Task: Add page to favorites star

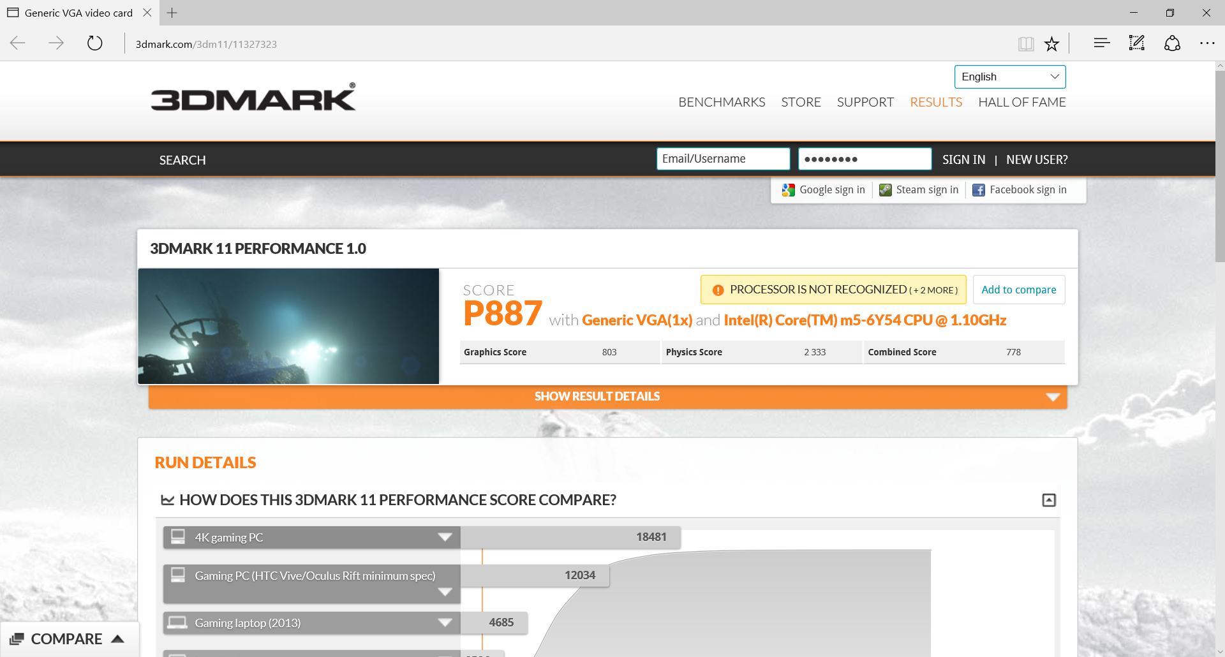Action: pos(1051,43)
